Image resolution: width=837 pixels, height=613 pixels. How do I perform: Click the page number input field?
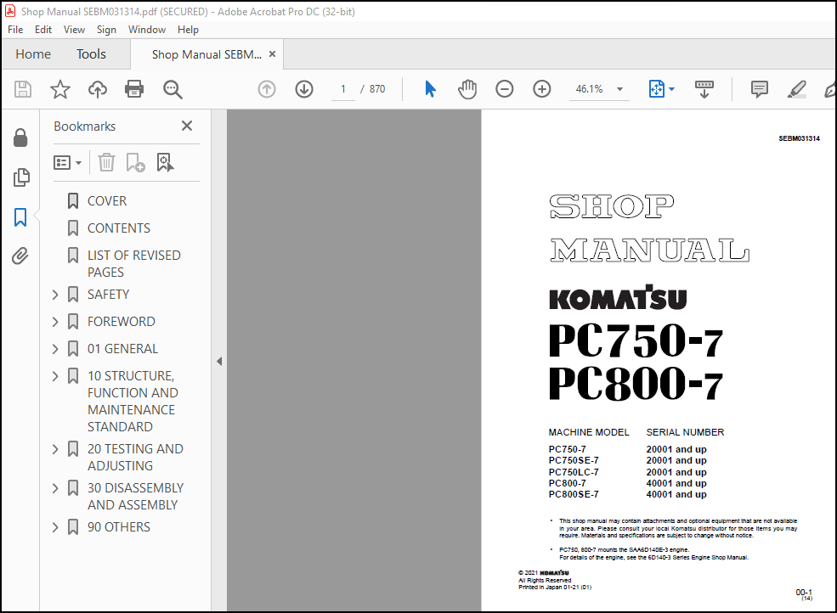coord(343,89)
